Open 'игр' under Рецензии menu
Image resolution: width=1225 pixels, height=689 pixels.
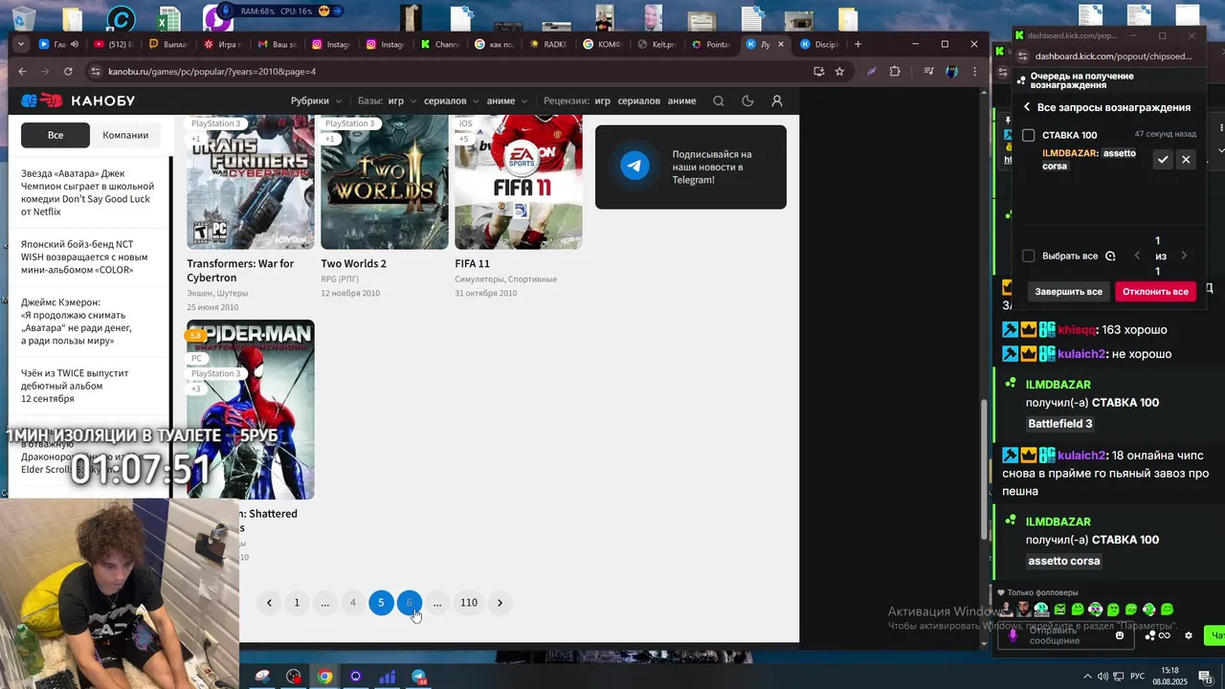(x=602, y=100)
